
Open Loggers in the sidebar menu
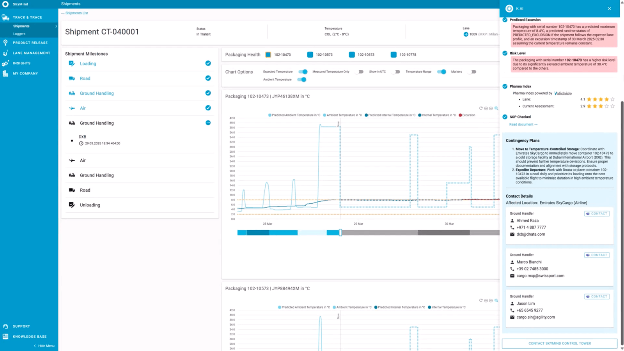coord(19,34)
